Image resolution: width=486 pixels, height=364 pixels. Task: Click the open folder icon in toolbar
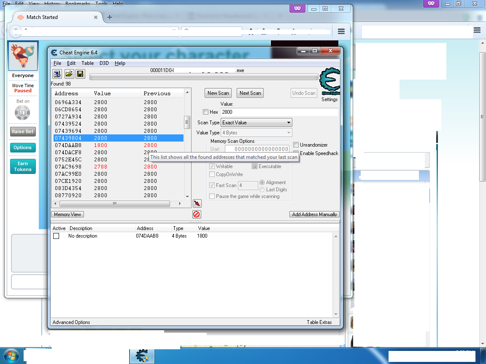[69, 74]
